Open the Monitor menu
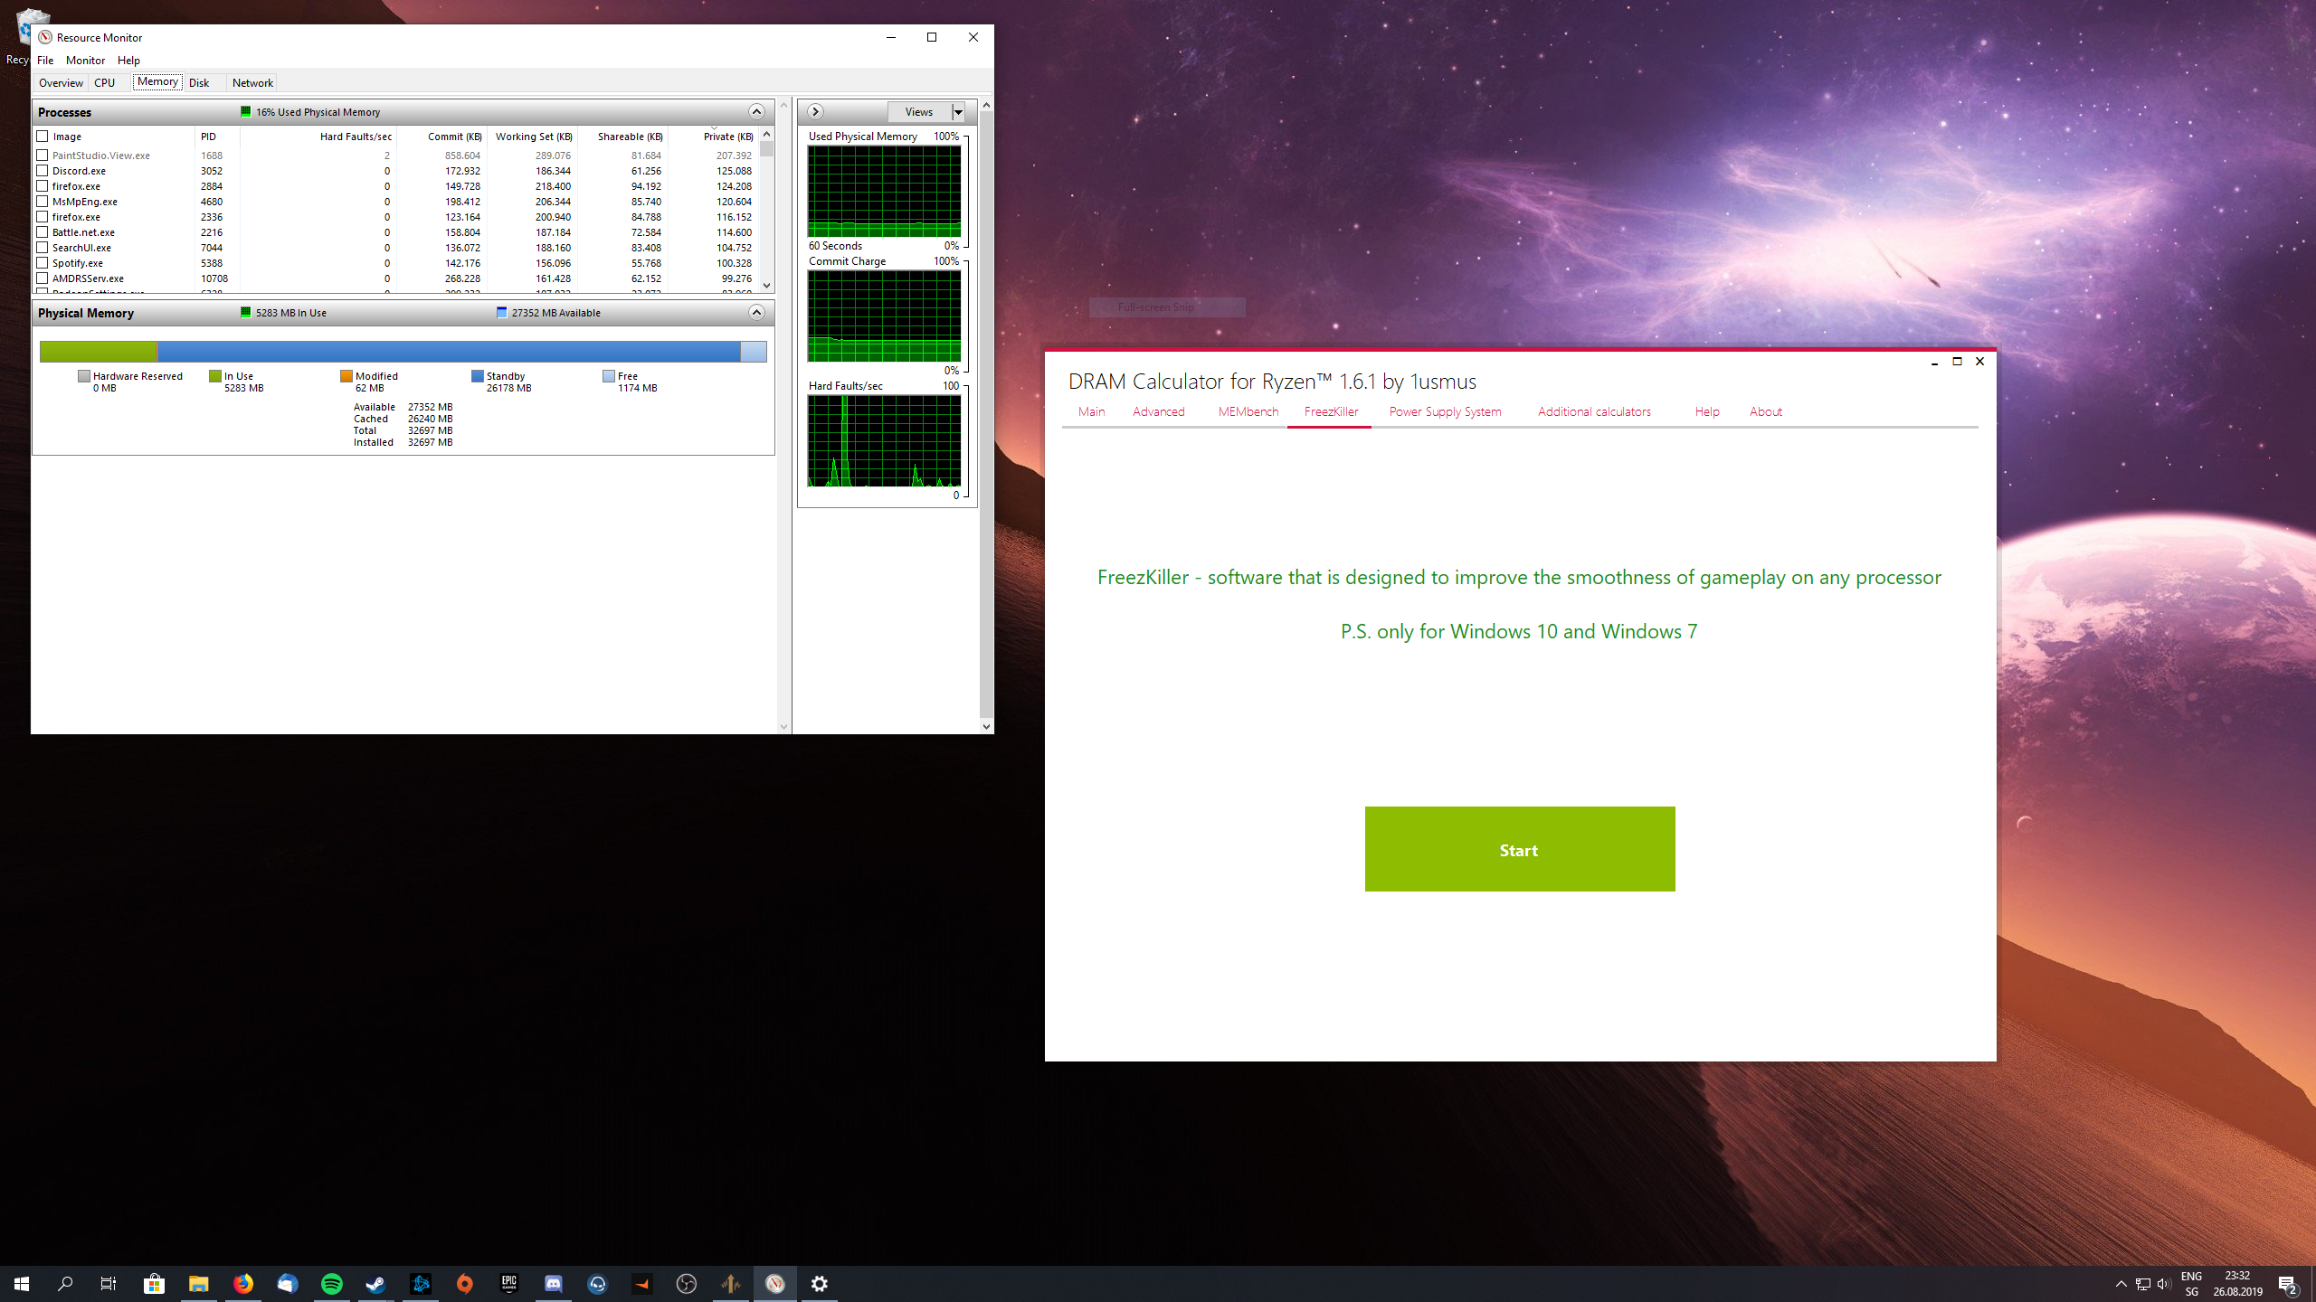 pos(85,61)
